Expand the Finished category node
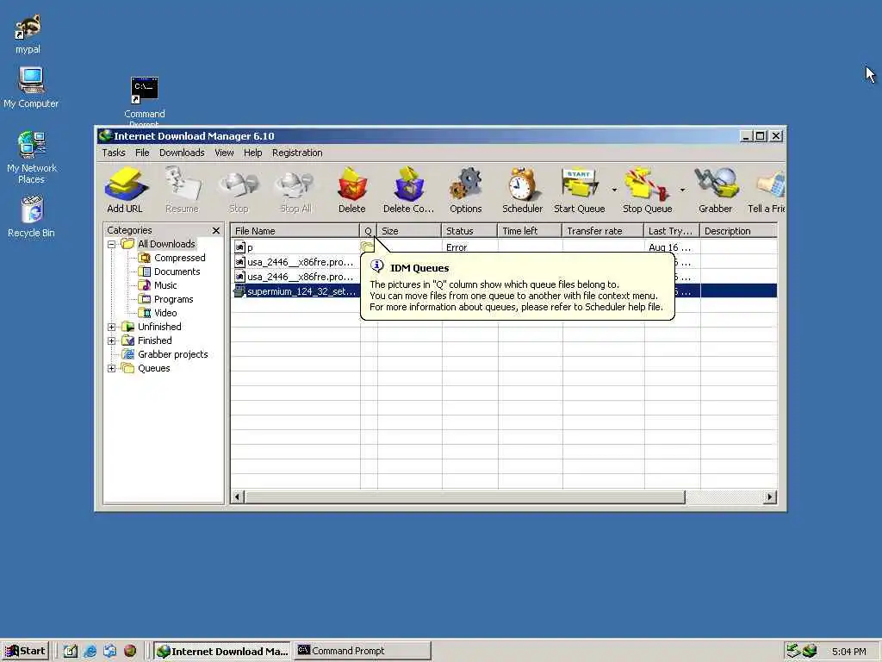This screenshot has height=662, width=882. (x=111, y=340)
